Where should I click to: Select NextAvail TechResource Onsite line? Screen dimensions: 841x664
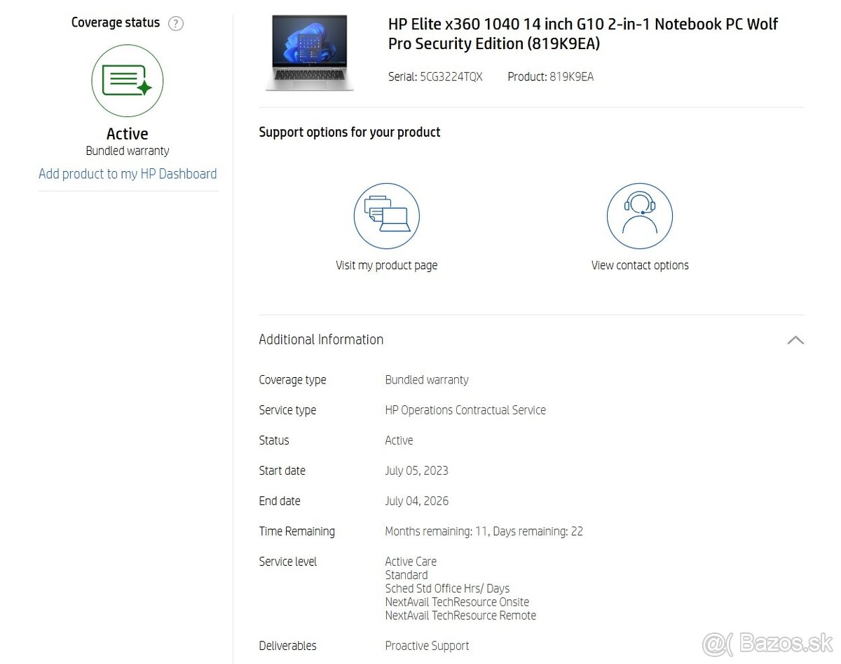click(x=457, y=602)
